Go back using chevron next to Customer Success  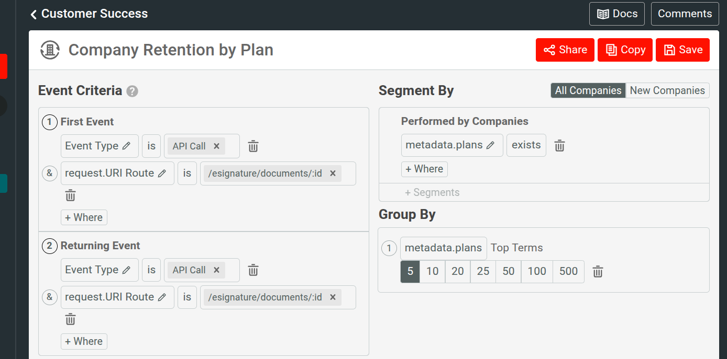(x=33, y=14)
